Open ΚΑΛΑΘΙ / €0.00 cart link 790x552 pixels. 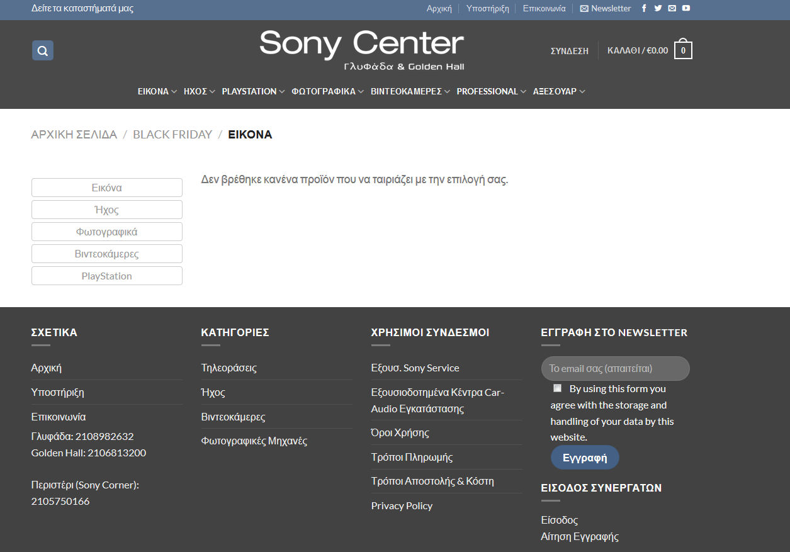(x=638, y=50)
